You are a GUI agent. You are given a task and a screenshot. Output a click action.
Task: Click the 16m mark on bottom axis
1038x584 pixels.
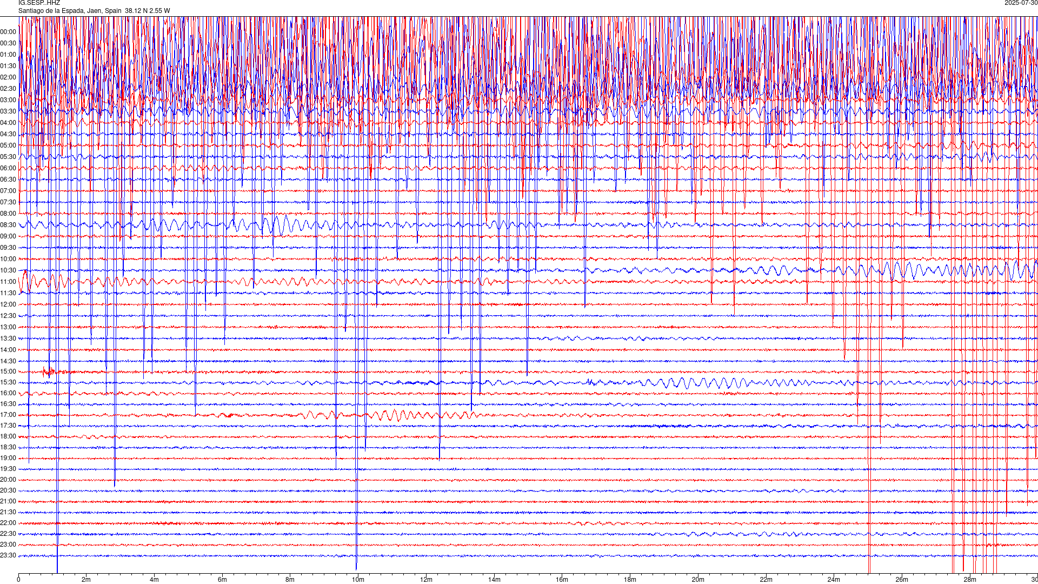[x=562, y=580]
